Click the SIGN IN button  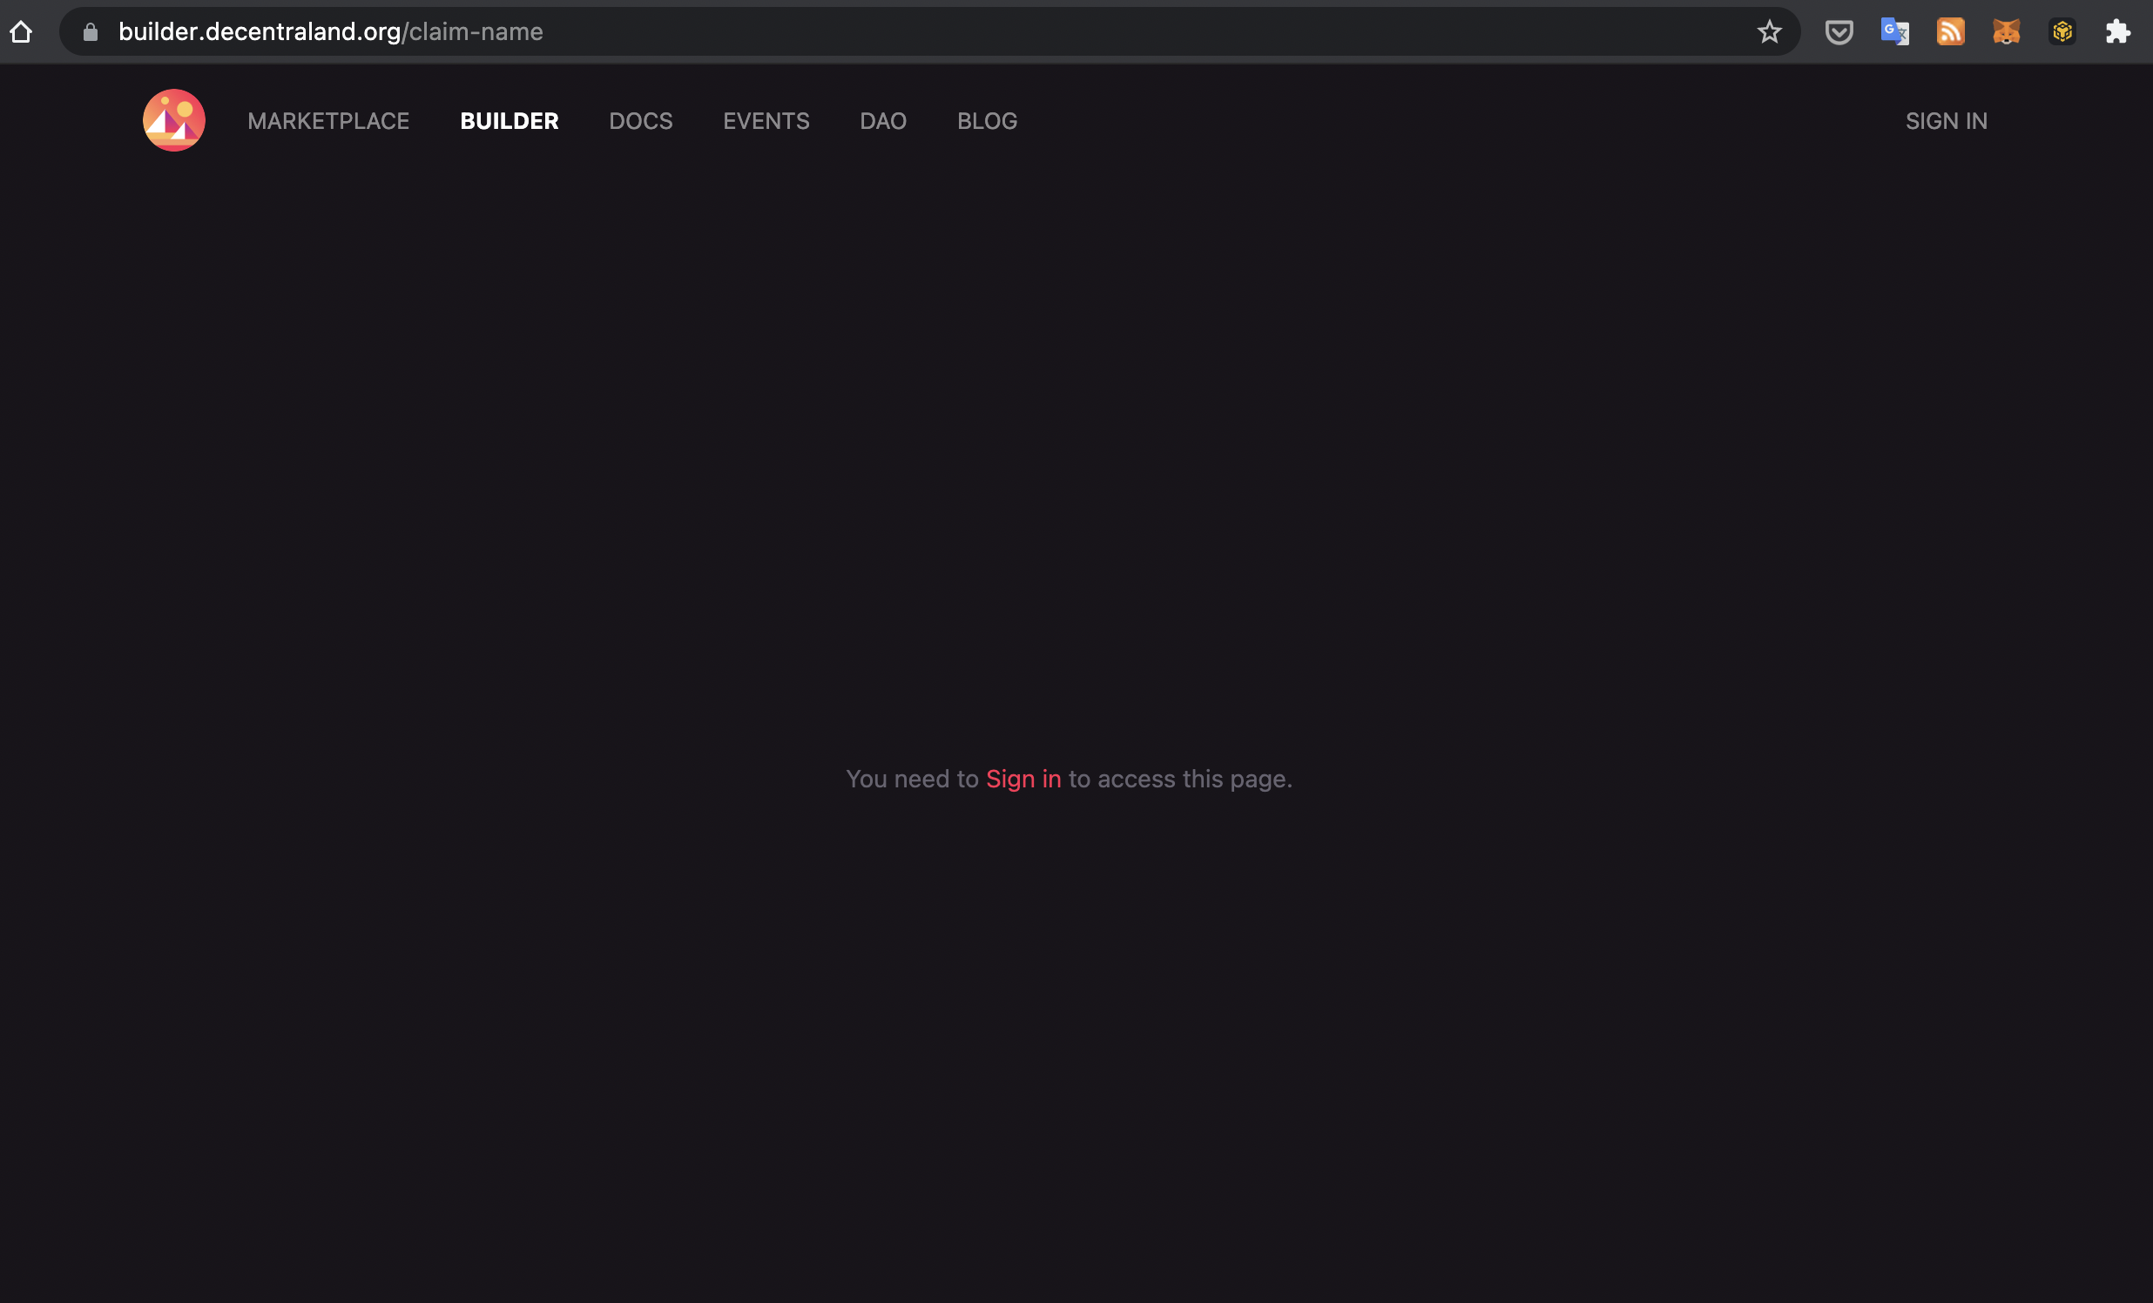point(1946,120)
